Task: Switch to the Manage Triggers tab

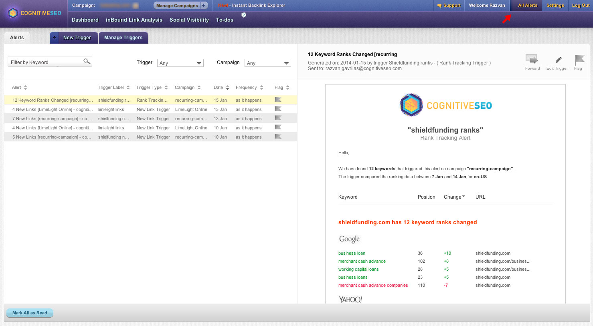Action: tap(123, 38)
